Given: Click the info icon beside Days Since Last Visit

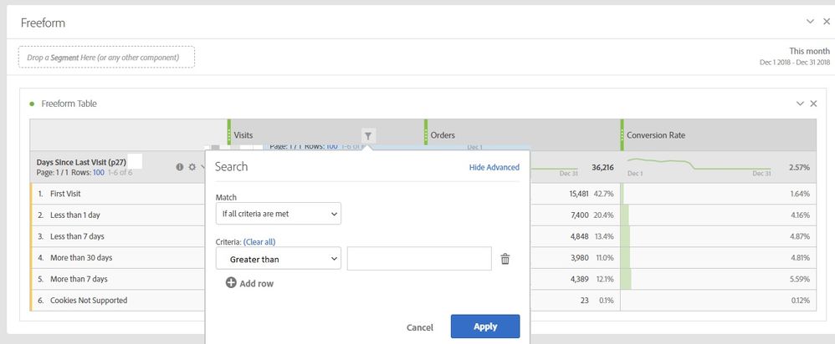Looking at the screenshot, I should coord(179,167).
